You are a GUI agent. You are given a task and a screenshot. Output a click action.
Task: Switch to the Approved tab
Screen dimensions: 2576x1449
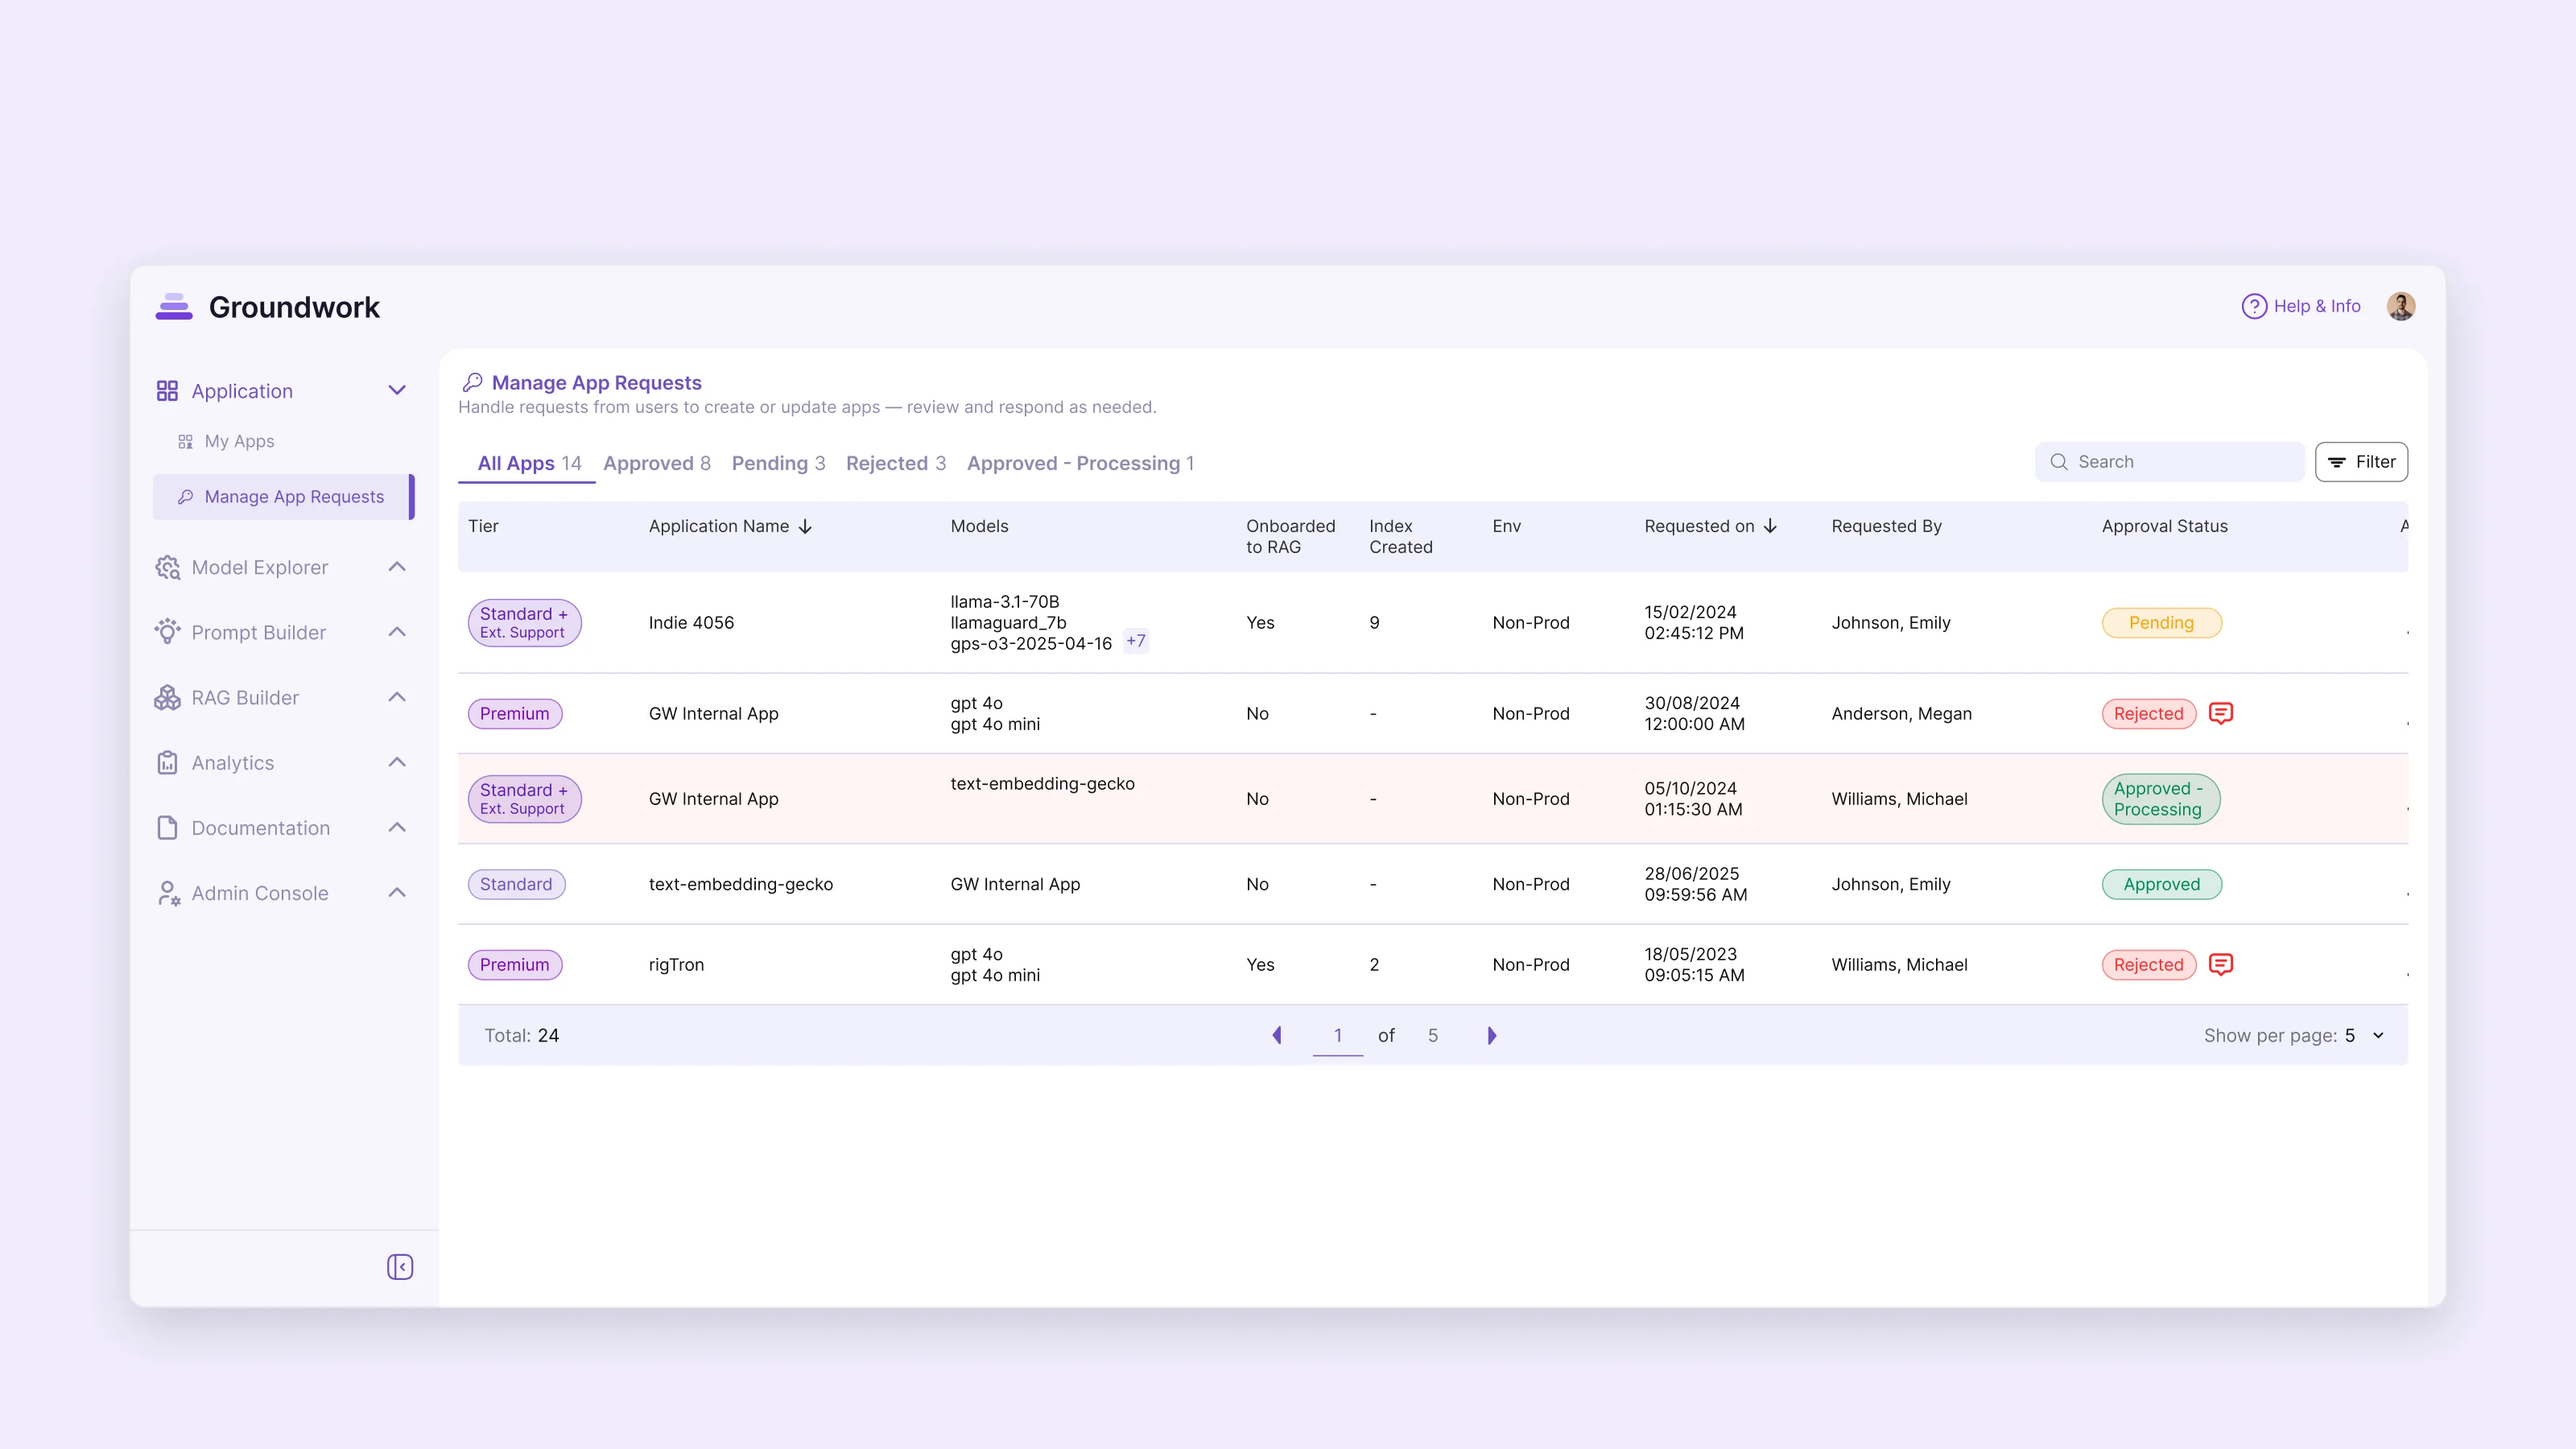click(657, 463)
